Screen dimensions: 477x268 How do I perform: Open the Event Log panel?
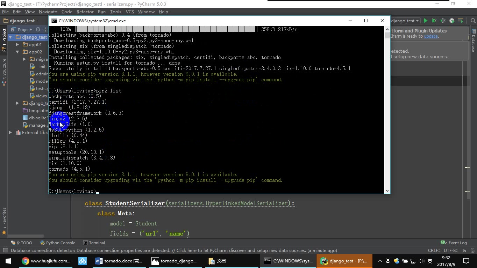(x=454, y=243)
